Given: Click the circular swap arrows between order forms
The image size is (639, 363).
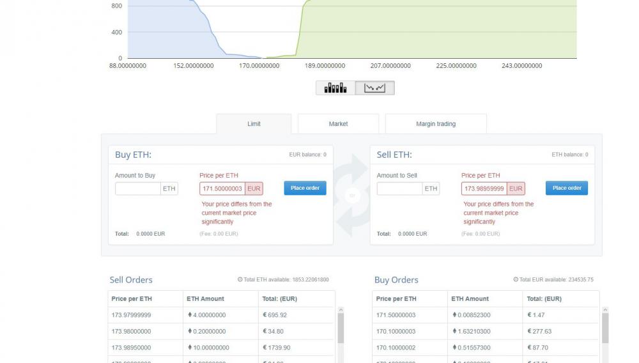Looking at the screenshot, I should tap(351, 195).
